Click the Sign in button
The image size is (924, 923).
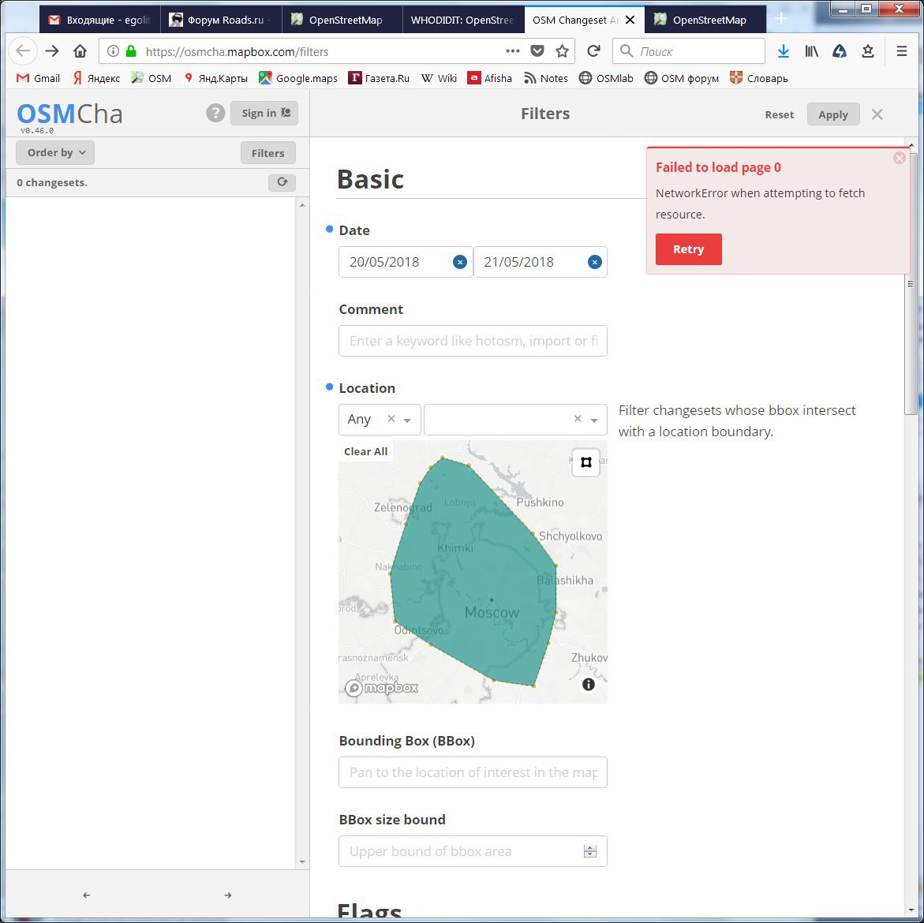264,113
